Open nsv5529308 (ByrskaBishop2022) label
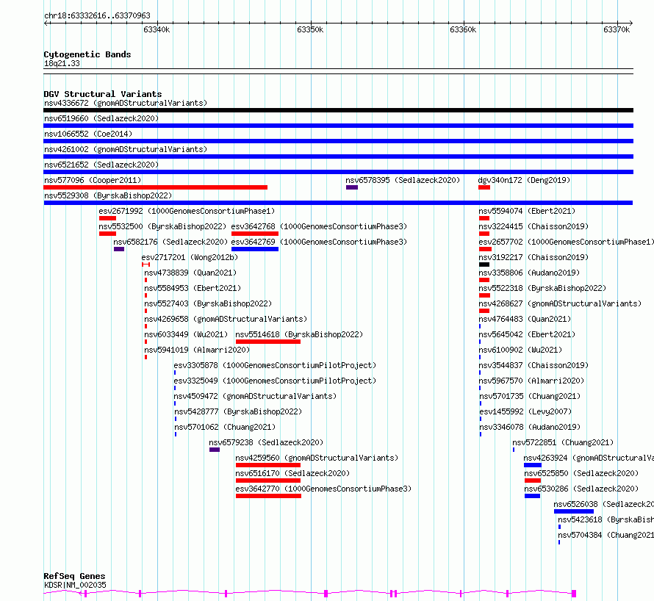Screen dimensions: 654x601 point(108,195)
